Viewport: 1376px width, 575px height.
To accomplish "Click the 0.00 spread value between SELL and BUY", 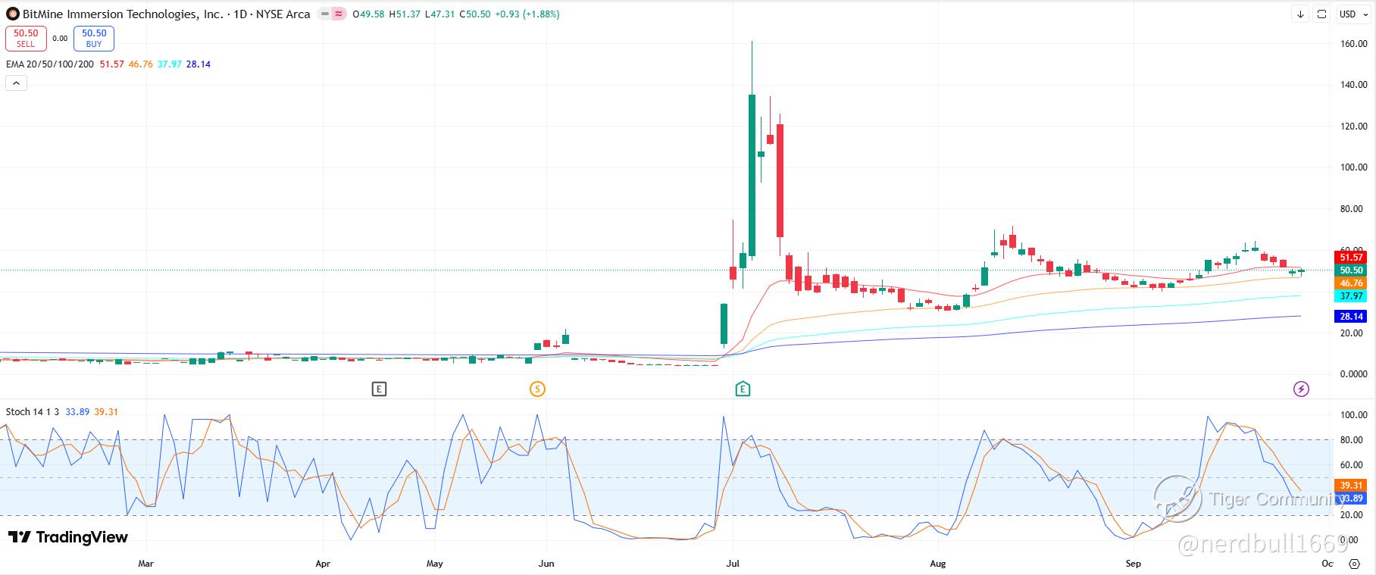I will 60,38.
